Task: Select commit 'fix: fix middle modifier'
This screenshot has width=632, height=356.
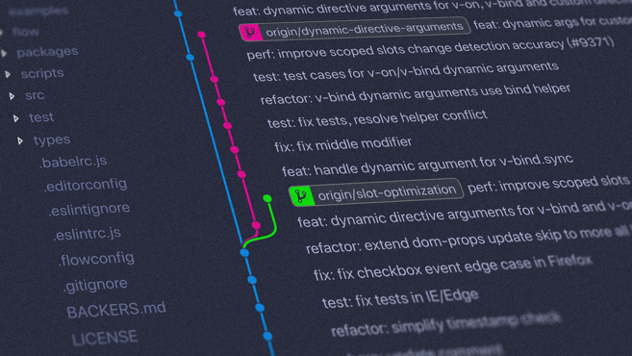Action: click(x=343, y=144)
